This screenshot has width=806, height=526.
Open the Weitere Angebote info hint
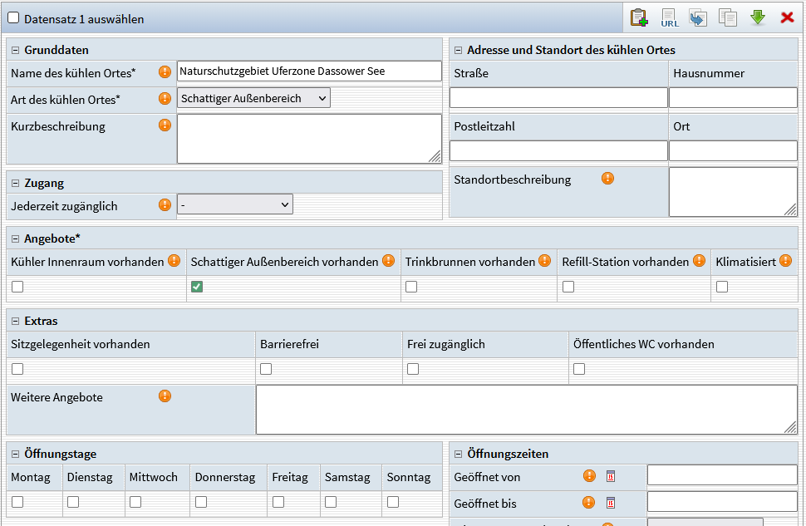165,396
